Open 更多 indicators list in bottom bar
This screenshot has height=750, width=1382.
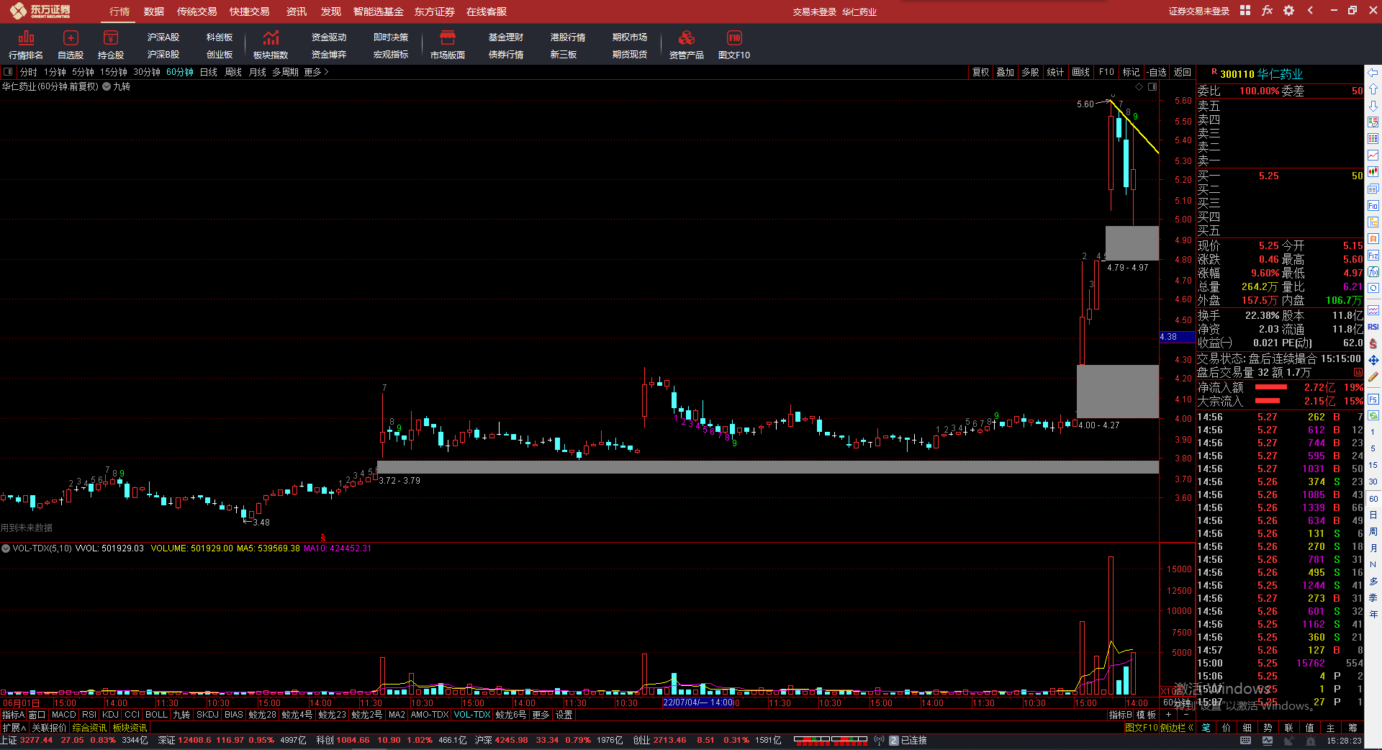tap(541, 715)
